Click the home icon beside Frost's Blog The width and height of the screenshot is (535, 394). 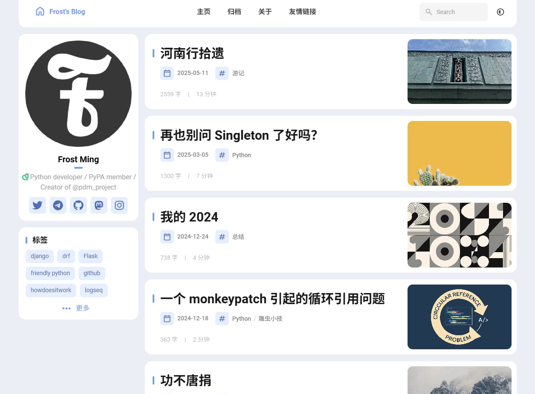40,12
